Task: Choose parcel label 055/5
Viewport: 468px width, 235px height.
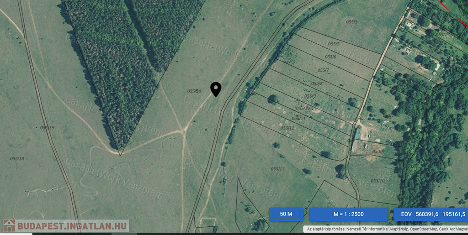Action: [x=334, y=44]
